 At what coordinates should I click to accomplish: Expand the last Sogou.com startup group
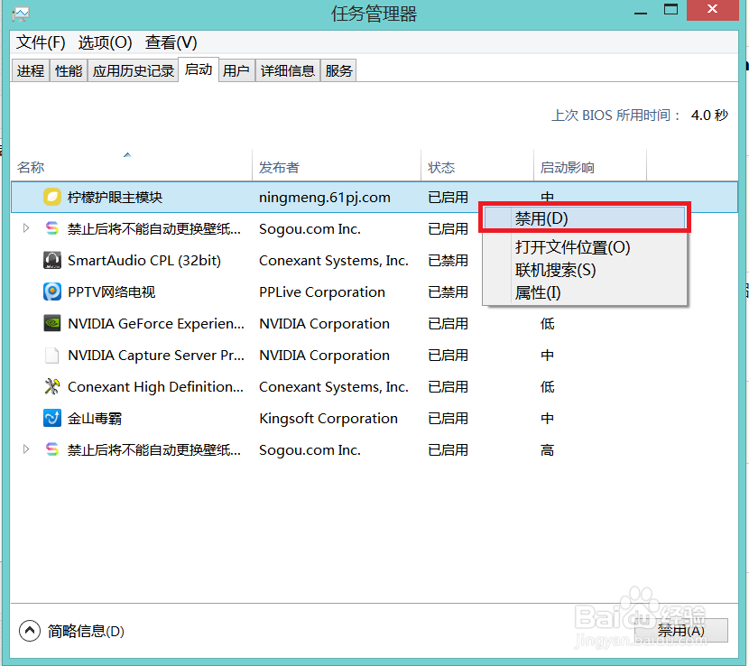pyautogui.click(x=26, y=449)
